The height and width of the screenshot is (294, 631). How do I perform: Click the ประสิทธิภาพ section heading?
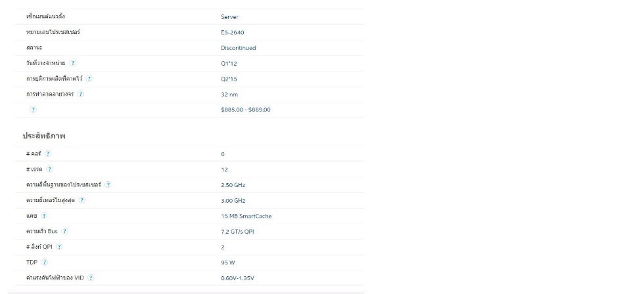pyautogui.click(x=44, y=135)
